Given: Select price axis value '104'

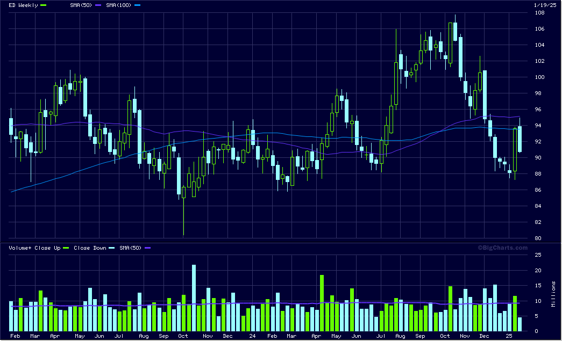Looking at the screenshot, I should [x=539, y=45].
